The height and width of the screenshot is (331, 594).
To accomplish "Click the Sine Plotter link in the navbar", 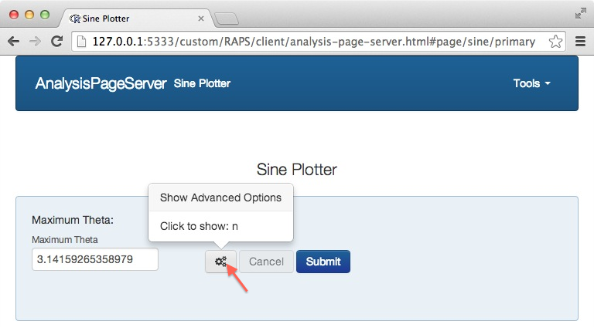I will pos(202,83).
